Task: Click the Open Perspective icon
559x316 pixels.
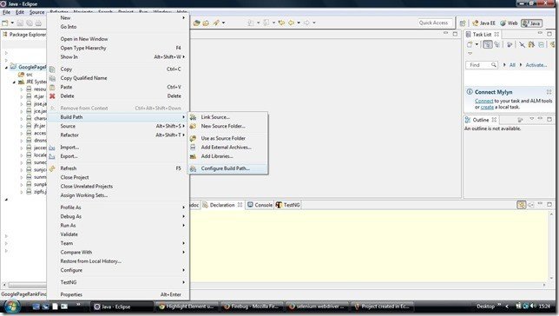Action: 463,23
